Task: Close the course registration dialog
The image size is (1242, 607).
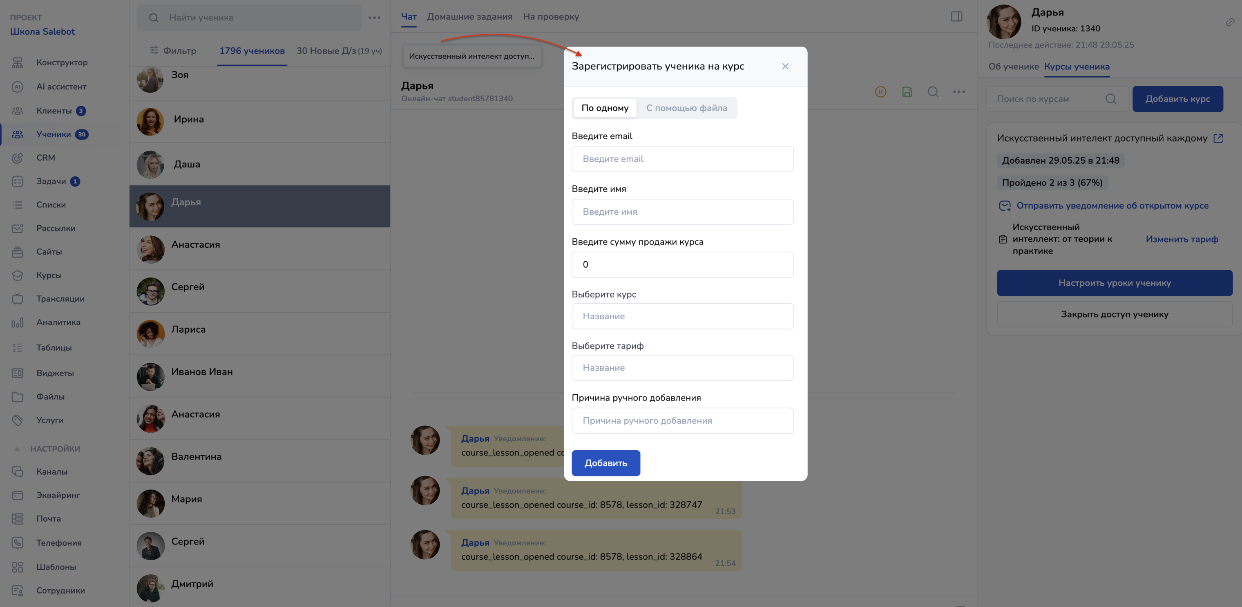Action: point(785,67)
